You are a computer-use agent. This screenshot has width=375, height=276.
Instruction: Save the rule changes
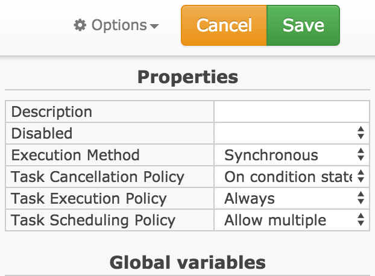click(303, 25)
